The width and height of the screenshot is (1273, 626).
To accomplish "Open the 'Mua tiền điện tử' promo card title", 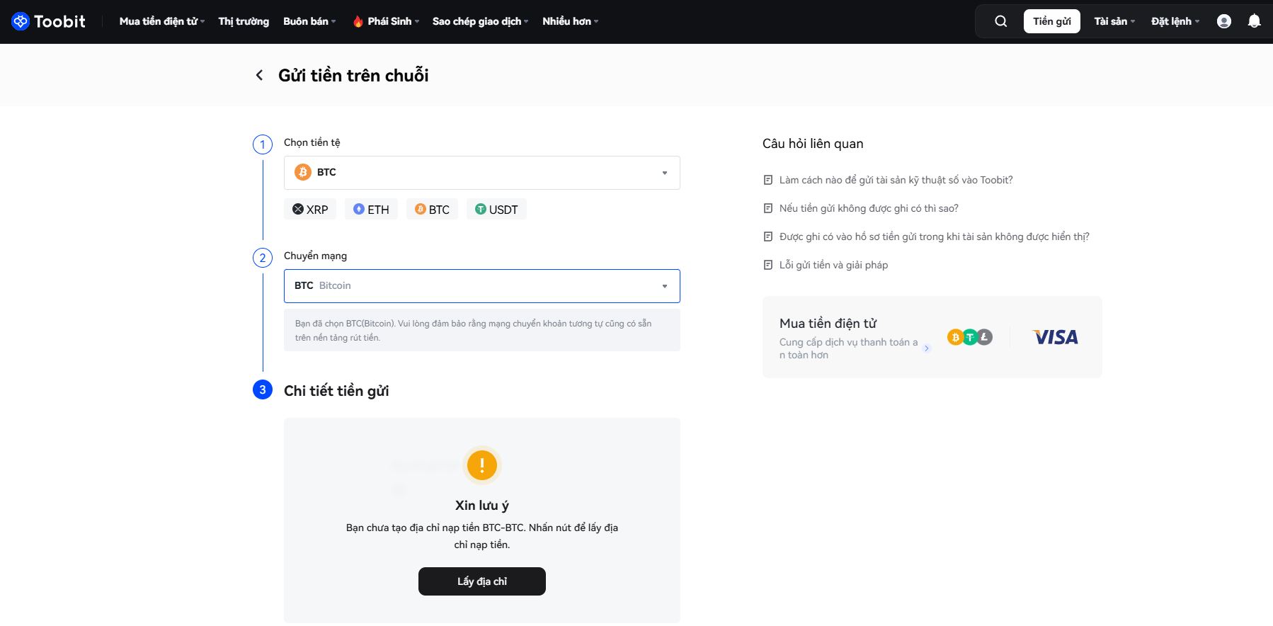I will (x=828, y=324).
